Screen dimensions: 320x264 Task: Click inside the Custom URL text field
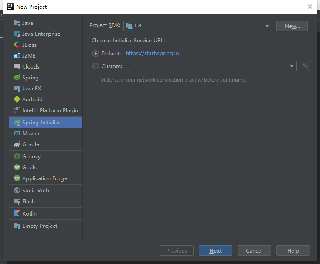(x=208, y=66)
